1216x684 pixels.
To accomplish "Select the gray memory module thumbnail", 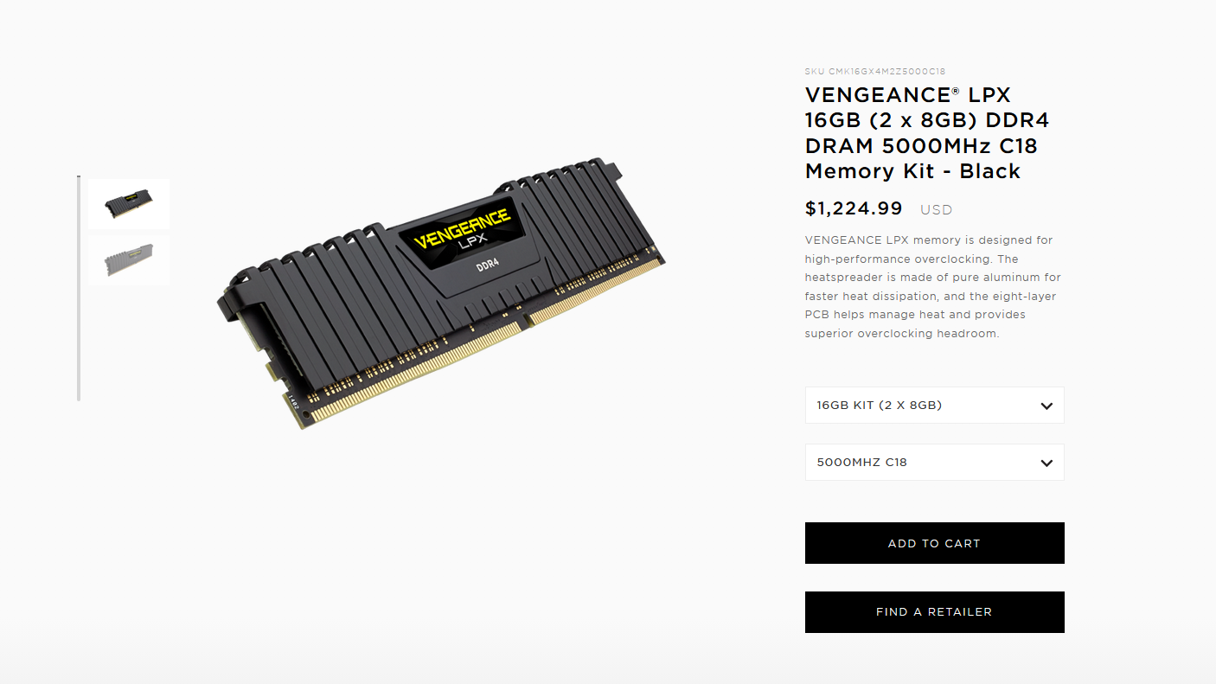I will pos(129,259).
